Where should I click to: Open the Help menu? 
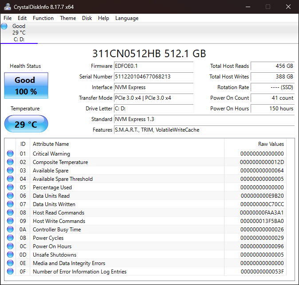coord(103,18)
